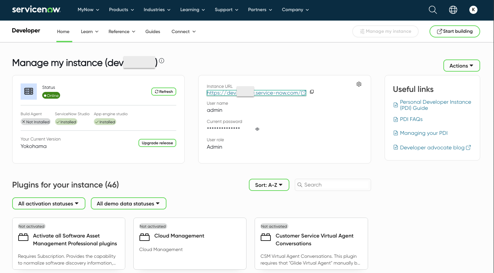
Task: Open the Connect menu in Developer nav
Action: point(184,31)
